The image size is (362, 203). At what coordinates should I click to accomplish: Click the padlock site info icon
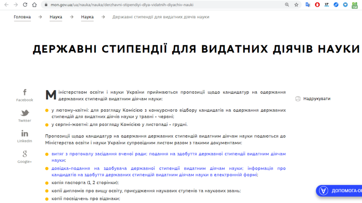(x=46, y=4)
